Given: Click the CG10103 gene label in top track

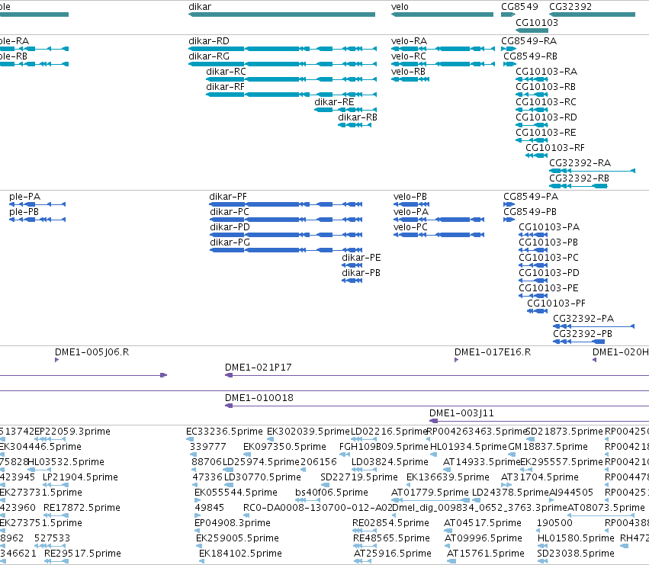Looking at the screenshot, I should click(537, 23).
